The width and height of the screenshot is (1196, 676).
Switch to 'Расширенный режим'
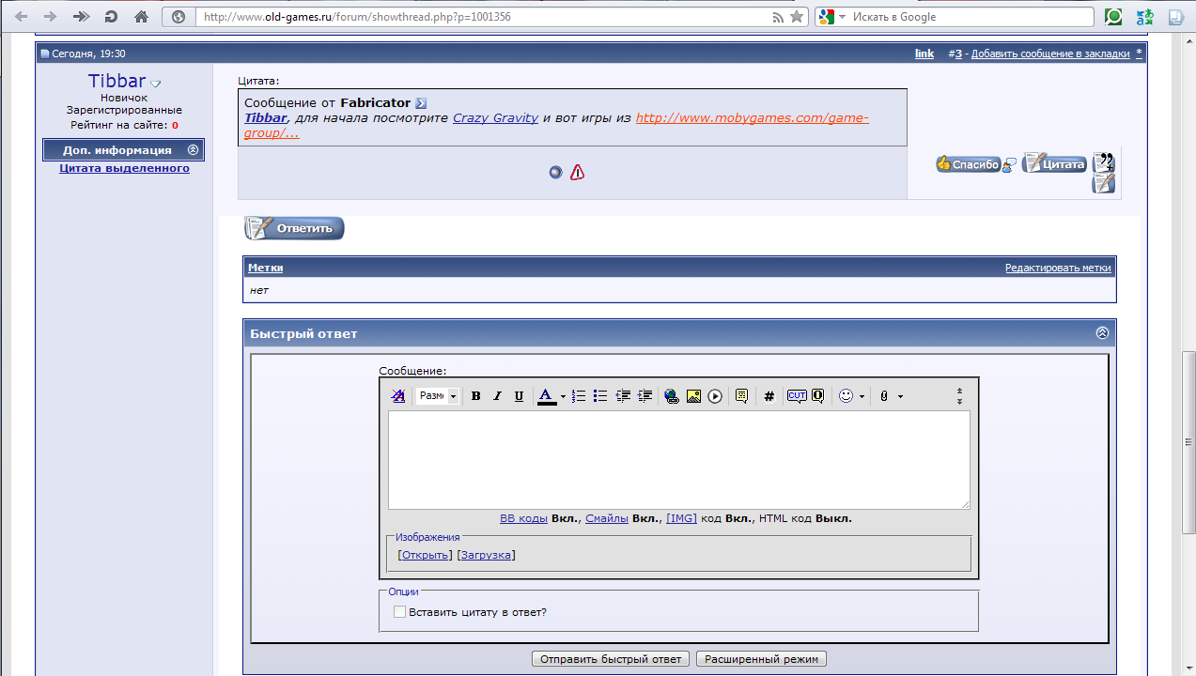tap(761, 659)
